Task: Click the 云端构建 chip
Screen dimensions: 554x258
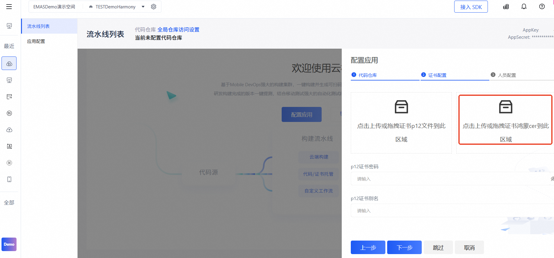Action: click(x=319, y=157)
